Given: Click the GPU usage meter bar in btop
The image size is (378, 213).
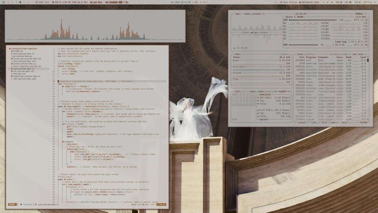Looking at the screenshot, I should pos(303,45).
